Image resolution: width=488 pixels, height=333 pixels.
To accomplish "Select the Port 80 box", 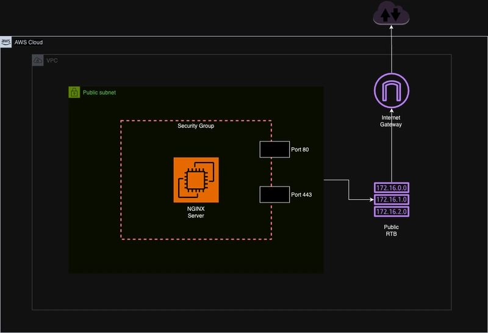I will pos(274,149).
